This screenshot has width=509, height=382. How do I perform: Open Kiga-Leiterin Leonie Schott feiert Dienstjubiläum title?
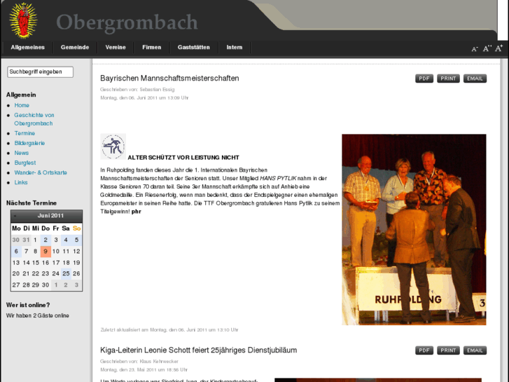point(198,350)
